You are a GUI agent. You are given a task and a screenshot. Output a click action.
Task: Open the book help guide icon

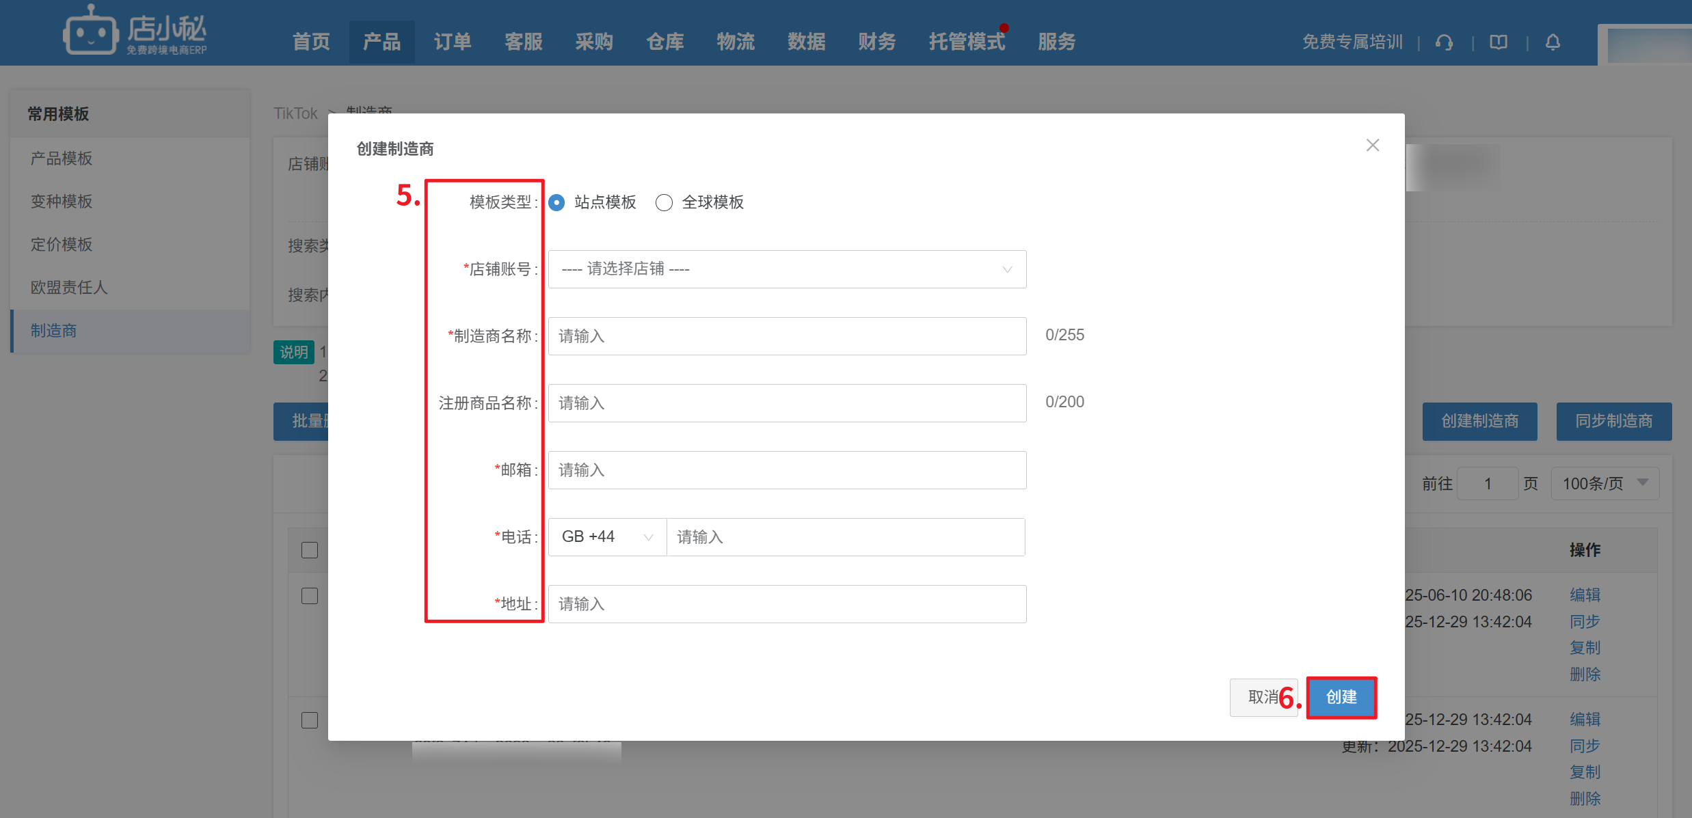pos(1499,42)
